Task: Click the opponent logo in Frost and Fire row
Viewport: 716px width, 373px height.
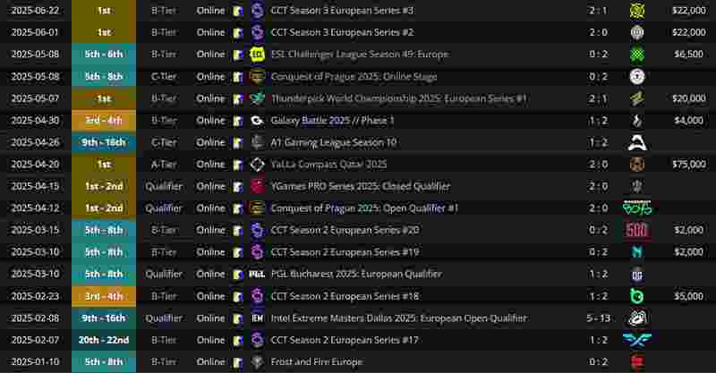Action: click(637, 362)
